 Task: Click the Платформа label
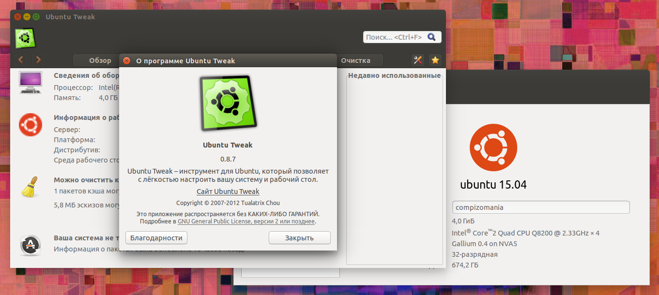click(74, 140)
